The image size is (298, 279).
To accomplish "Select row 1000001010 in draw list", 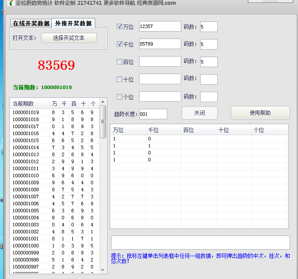I will point(55,175).
